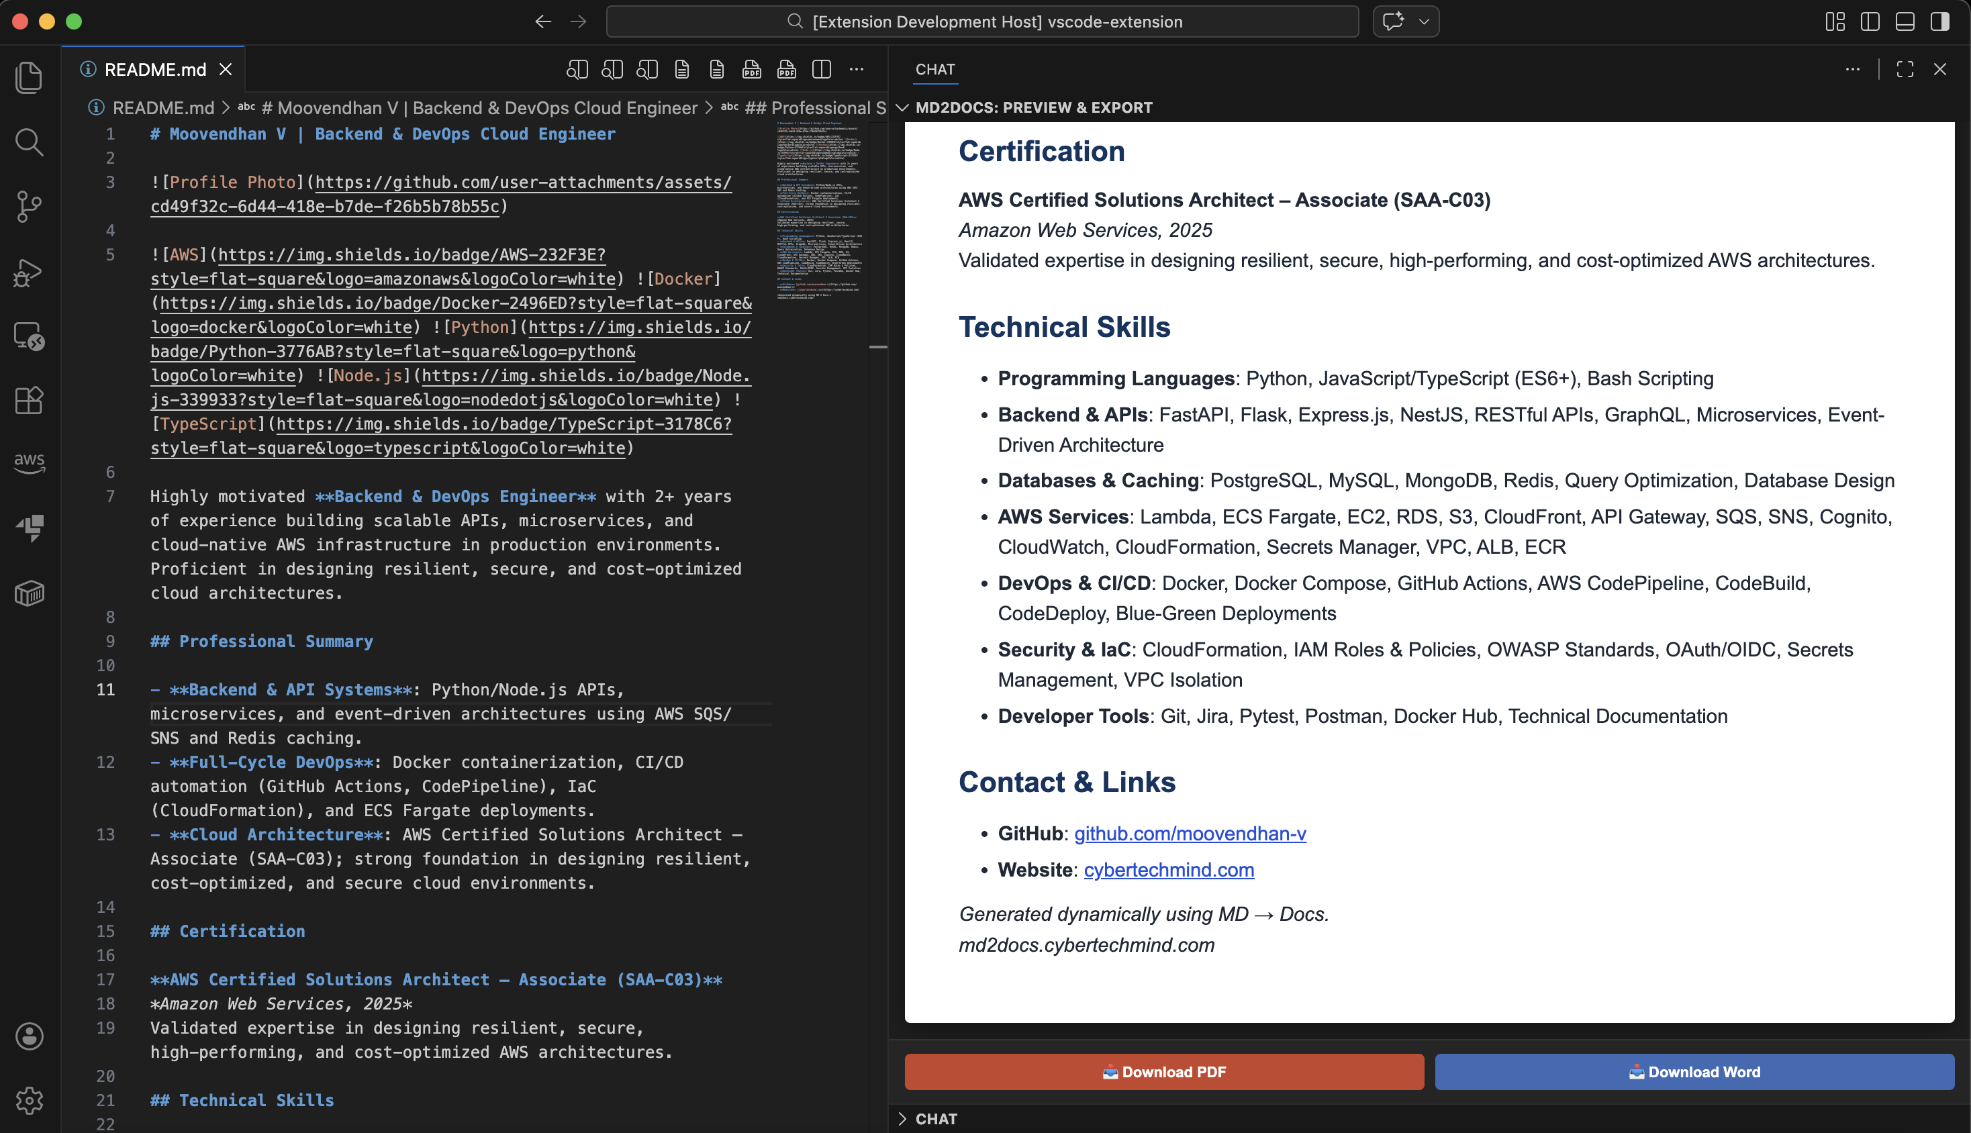The width and height of the screenshot is (1971, 1133).
Task: Click the Download Word button
Action: (x=1694, y=1071)
